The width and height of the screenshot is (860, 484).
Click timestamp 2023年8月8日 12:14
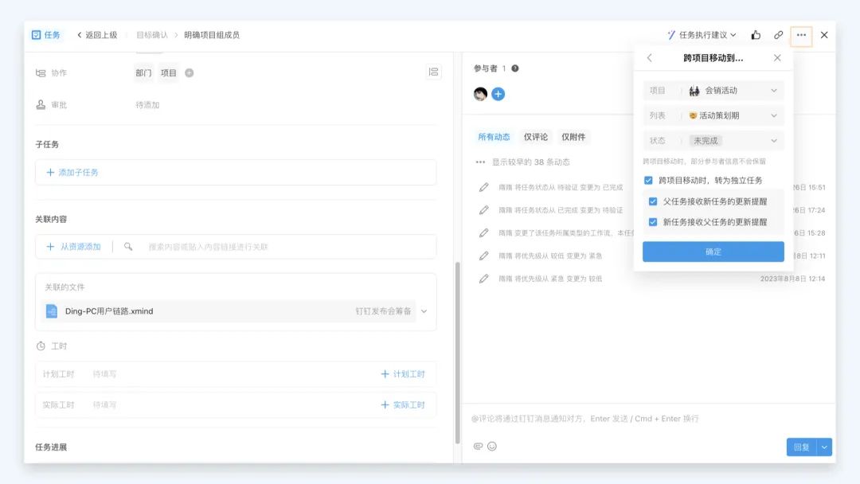click(x=792, y=279)
